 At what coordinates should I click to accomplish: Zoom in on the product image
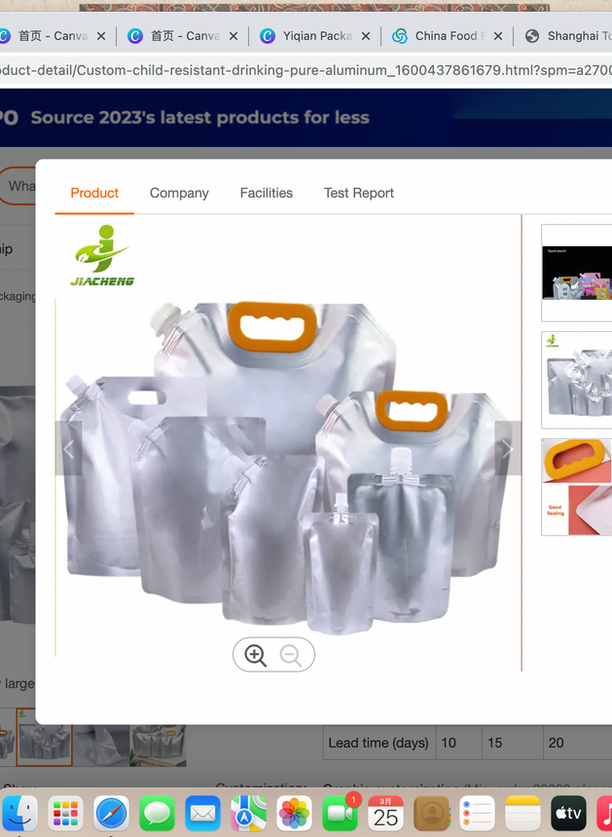(256, 655)
